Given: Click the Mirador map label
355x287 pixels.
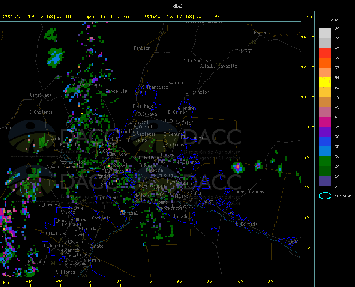Looking at the screenshot, I should click(x=182, y=216).
